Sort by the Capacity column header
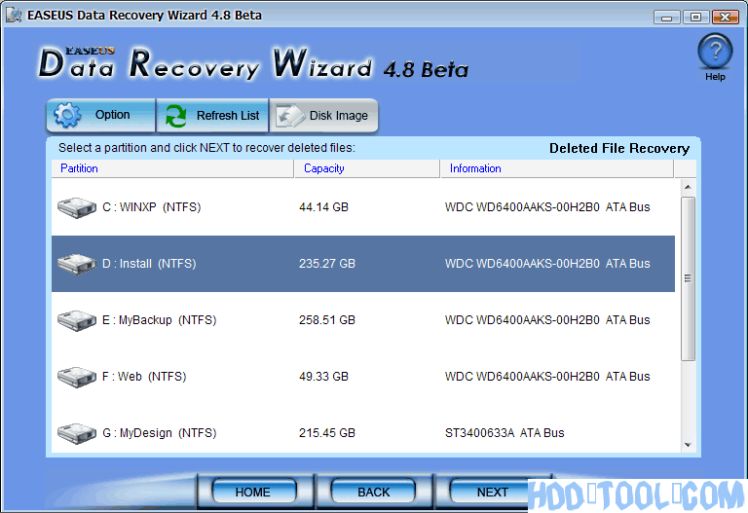This screenshot has height=513, width=748. [x=367, y=168]
